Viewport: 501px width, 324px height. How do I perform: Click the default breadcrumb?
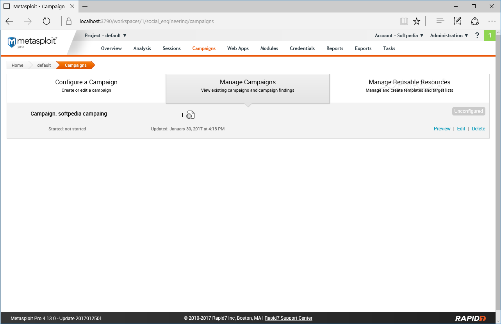44,65
